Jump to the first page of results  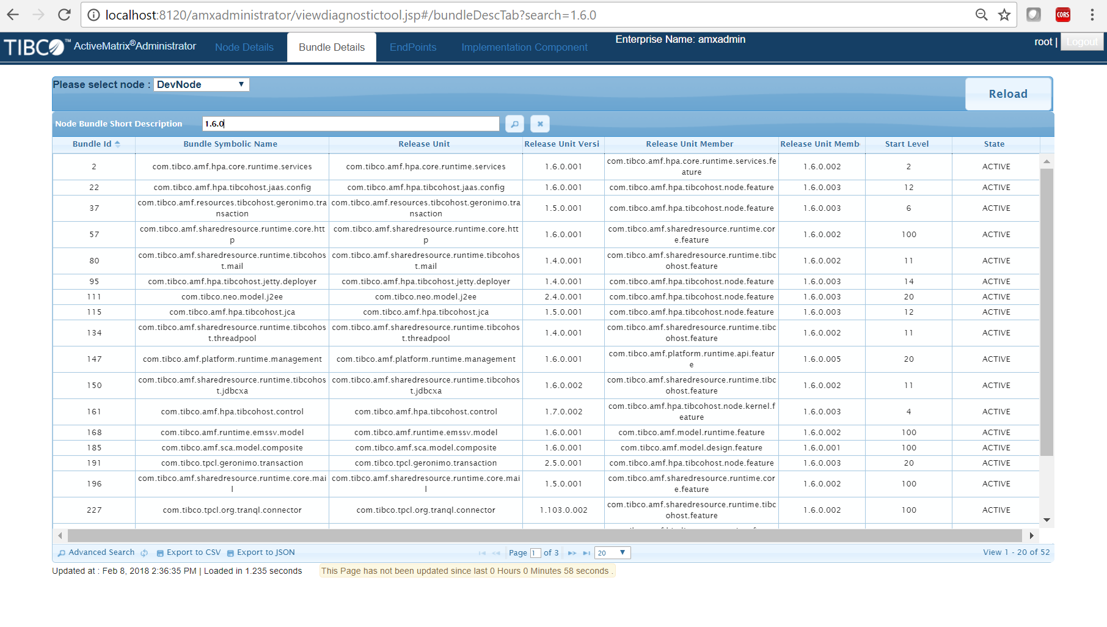tap(482, 553)
